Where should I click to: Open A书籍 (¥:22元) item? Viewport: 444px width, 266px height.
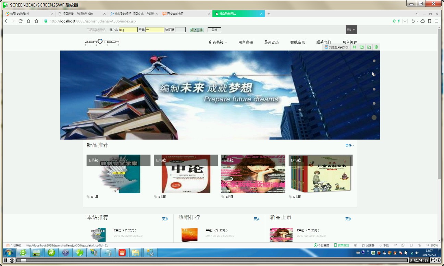217,231
